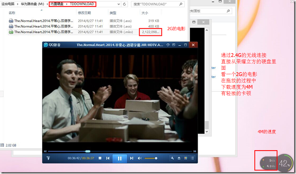Click the 2014/6/27 11:41 date of mkv file
This screenshot has height=174, width=296.
90,32
